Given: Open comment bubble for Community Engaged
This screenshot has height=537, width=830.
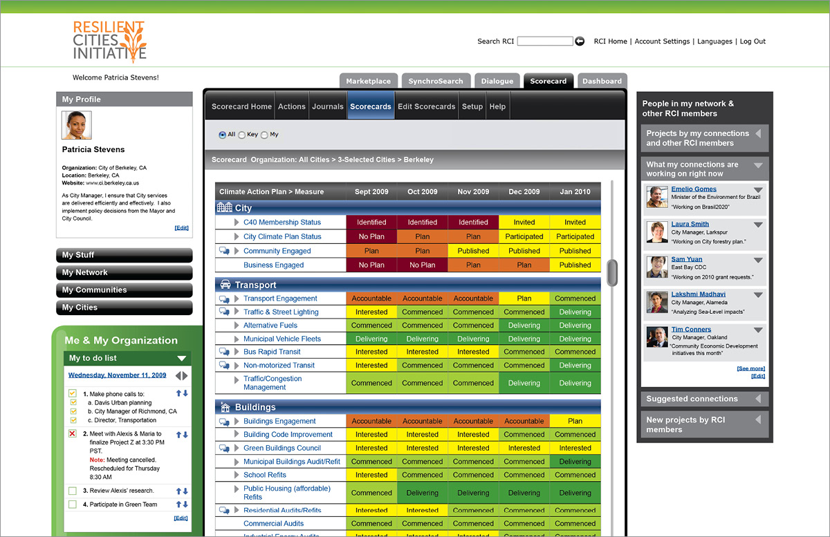Looking at the screenshot, I should point(224,251).
